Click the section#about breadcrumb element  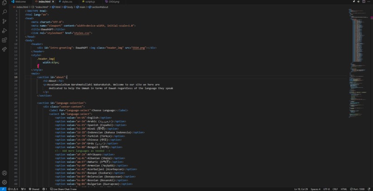[98, 7]
